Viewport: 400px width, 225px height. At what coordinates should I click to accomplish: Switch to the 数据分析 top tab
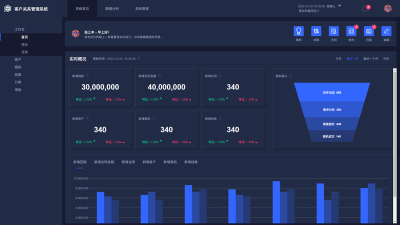click(x=112, y=9)
